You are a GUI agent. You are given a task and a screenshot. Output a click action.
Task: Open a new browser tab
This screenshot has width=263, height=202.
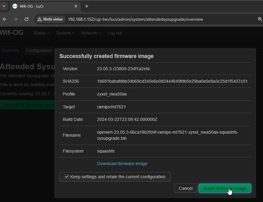(x=87, y=6)
